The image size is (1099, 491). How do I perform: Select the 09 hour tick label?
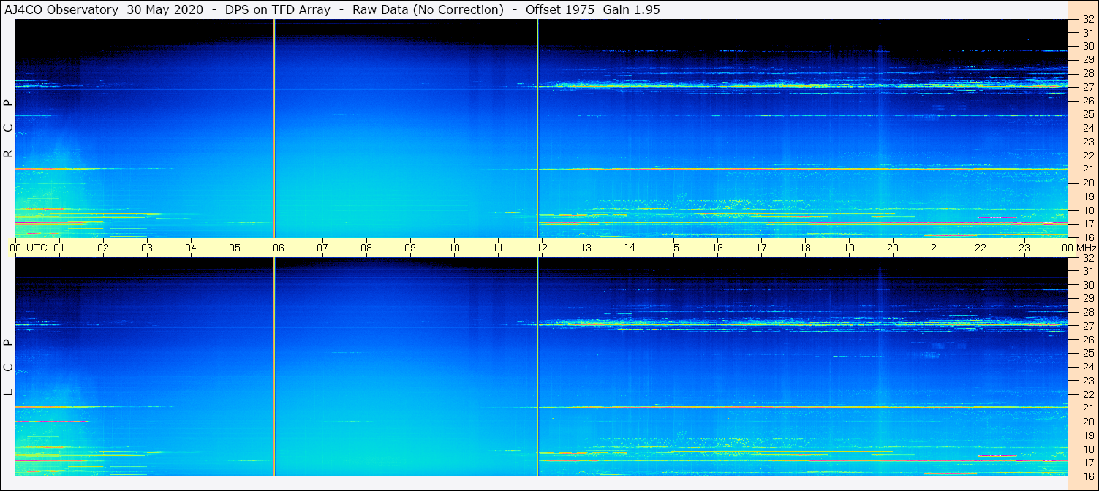(410, 248)
